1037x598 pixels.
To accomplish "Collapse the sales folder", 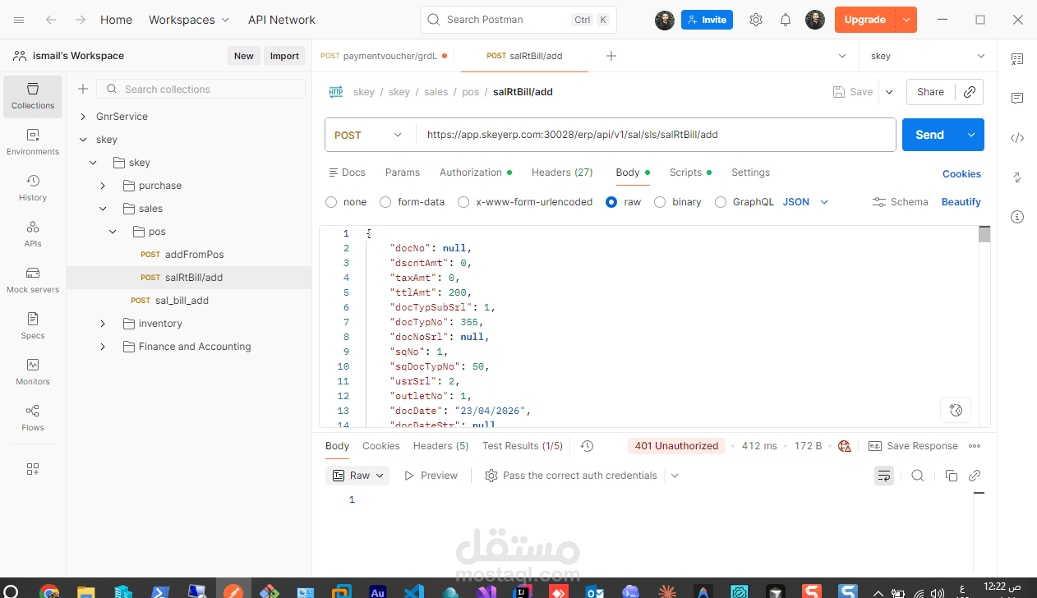I will tap(103, 209).
